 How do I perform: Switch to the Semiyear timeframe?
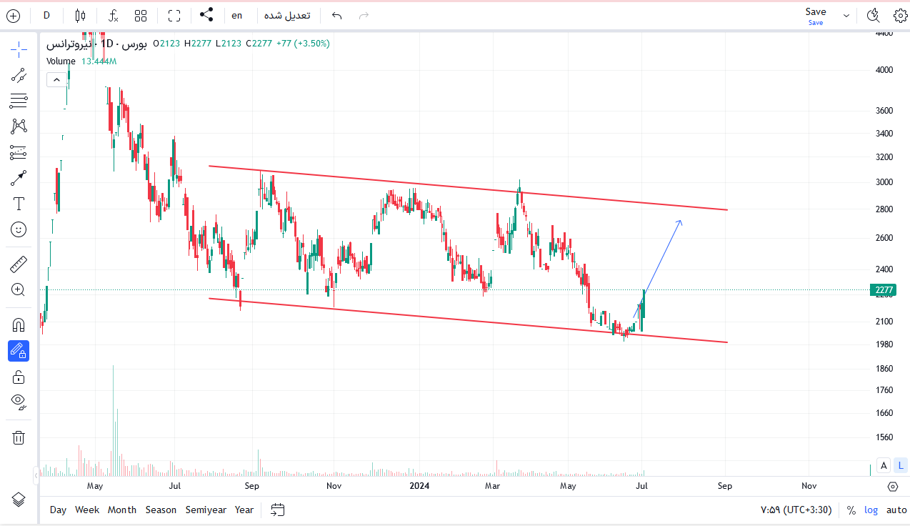[206, 510]
